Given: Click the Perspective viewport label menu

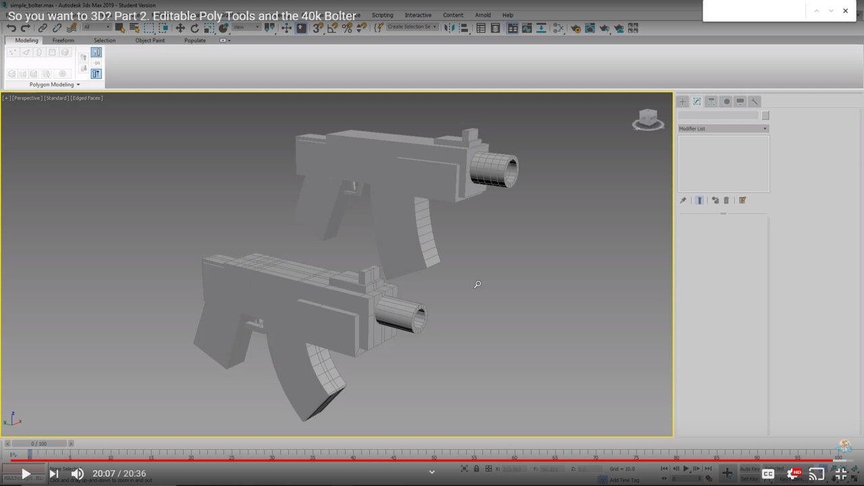Looking at the screenshot, I should click(27, 98).
